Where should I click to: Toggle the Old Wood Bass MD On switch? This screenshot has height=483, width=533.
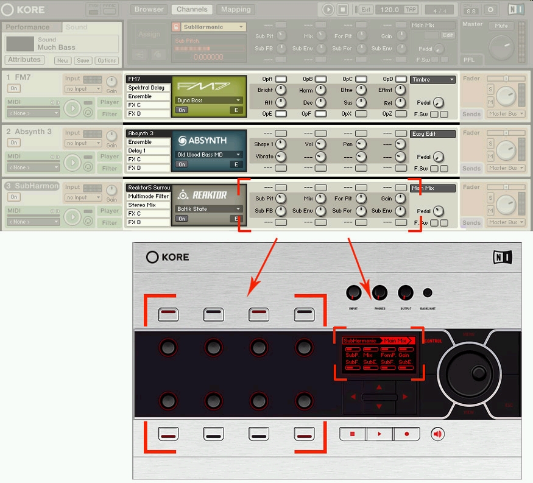coord(182,164)
